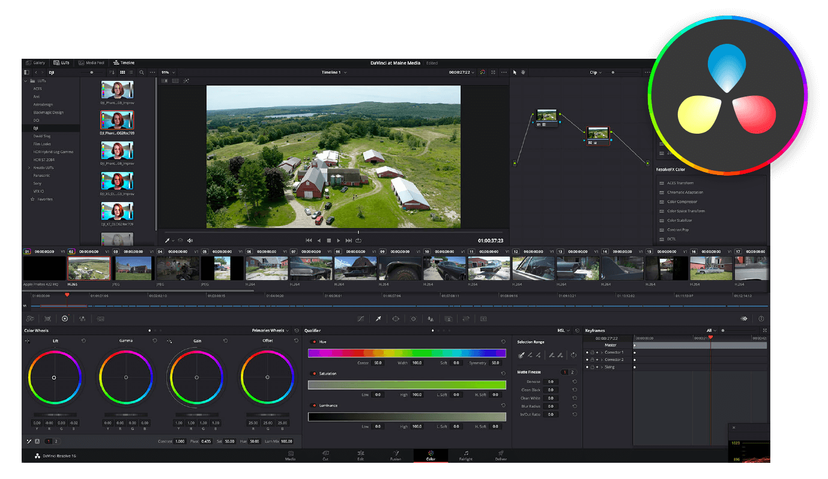
Task: Select the qualifier eyedropper in the center toolbar
Action: (378, 318)
